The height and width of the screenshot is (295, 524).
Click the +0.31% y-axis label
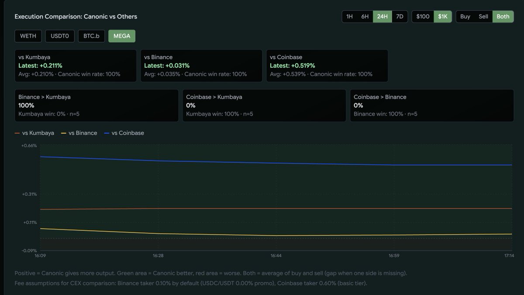pyautogui.click(x=29, y=194)
